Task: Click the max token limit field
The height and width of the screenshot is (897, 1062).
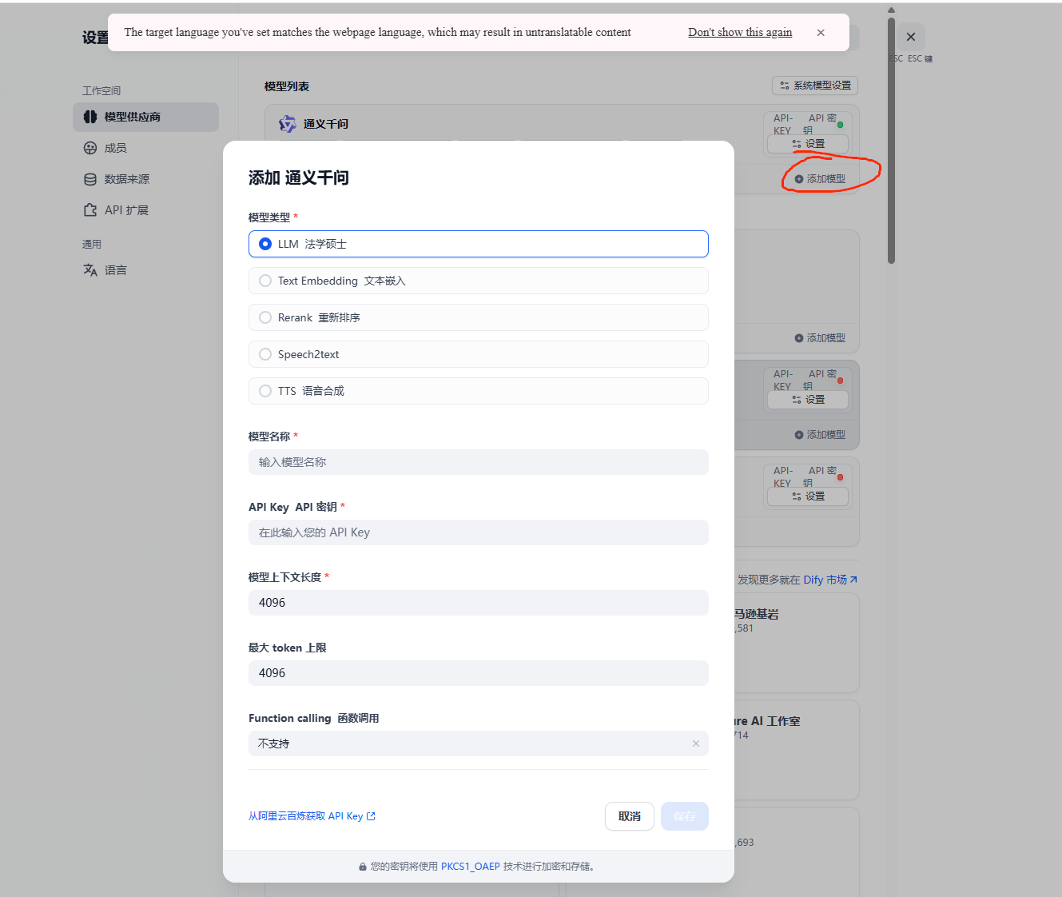Action: 478,673
